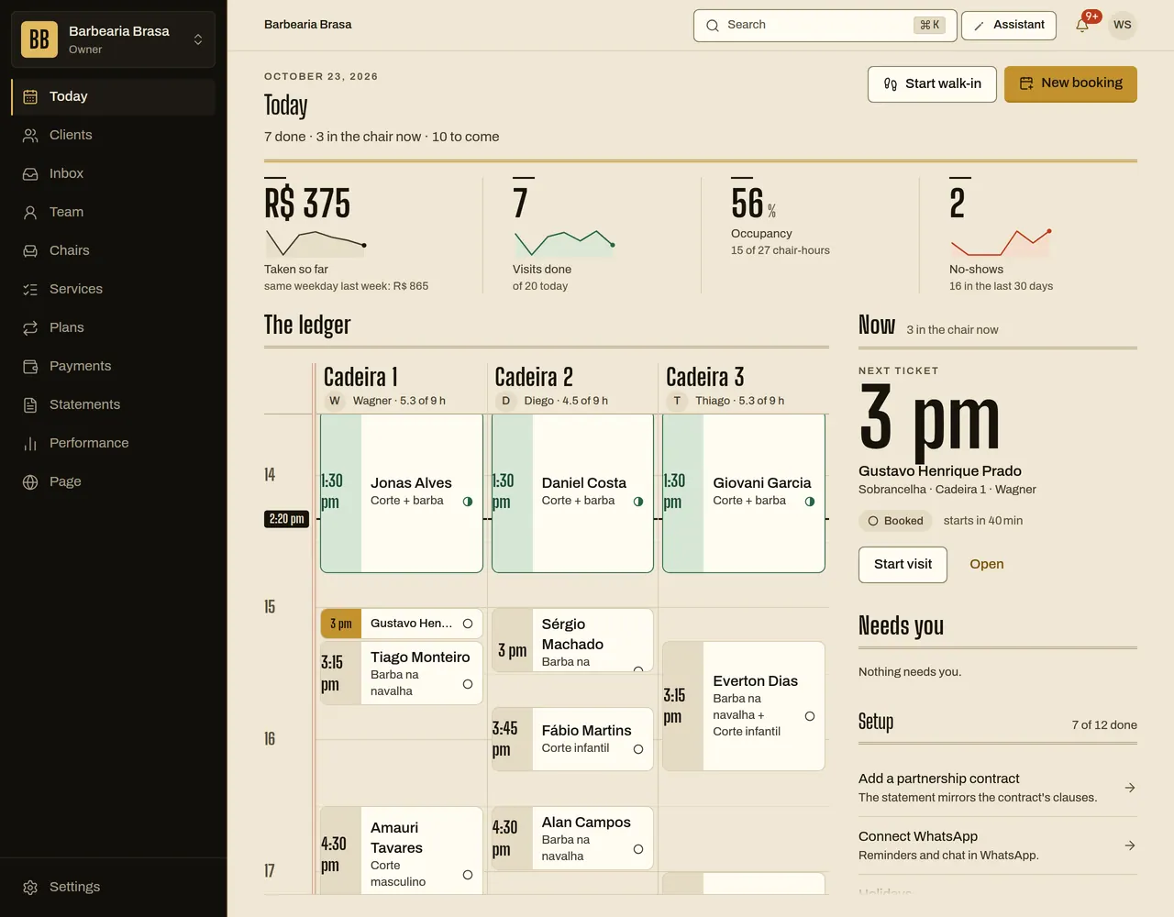This screenshot has height=917, width=1174.
Task: Click the Booked status chip
Action: 895,521
